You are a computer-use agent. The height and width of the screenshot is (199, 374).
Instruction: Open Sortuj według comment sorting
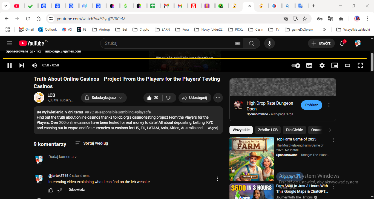point(92,143)
